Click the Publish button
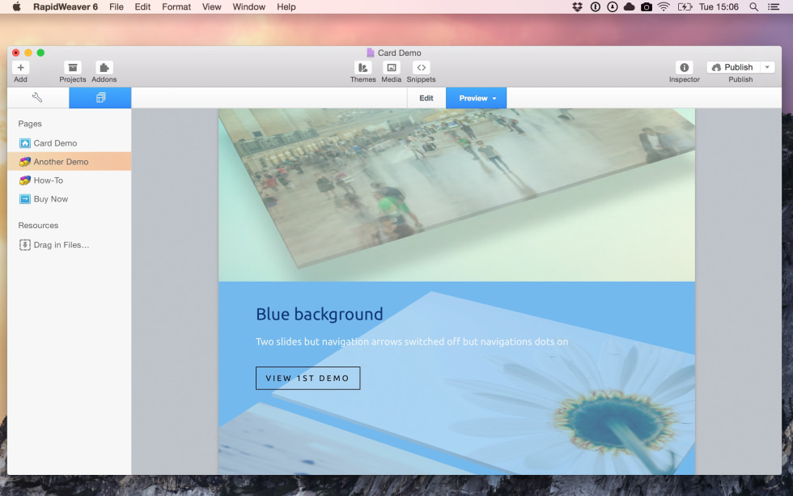793x496 pixels. click(733, 67)
